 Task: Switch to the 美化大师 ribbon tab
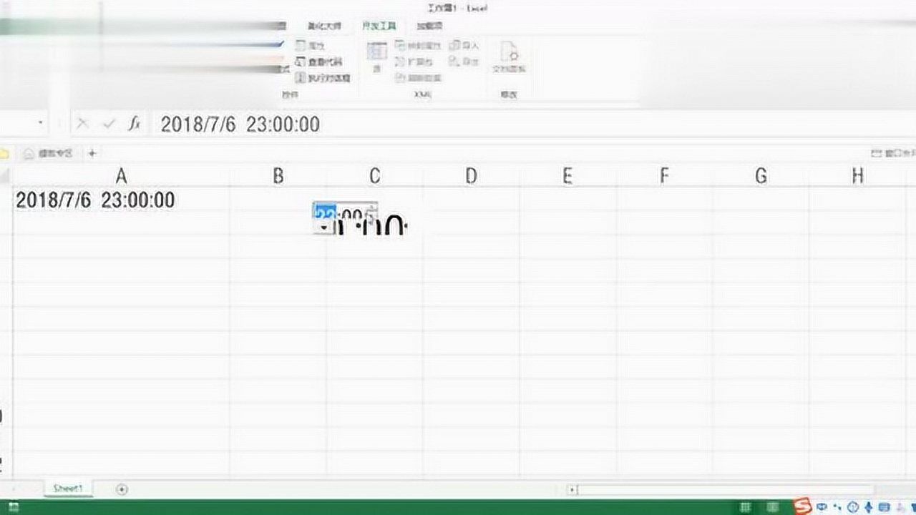(x=324, y=26)
